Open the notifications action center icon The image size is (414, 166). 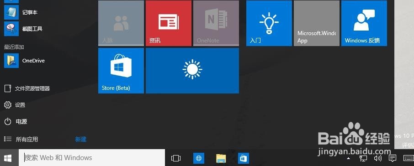coord(393,158)
